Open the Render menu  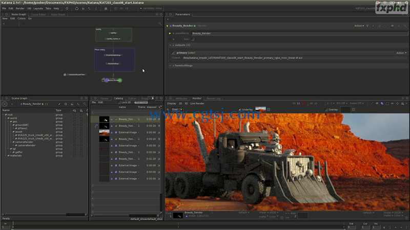tap(20, 8)
